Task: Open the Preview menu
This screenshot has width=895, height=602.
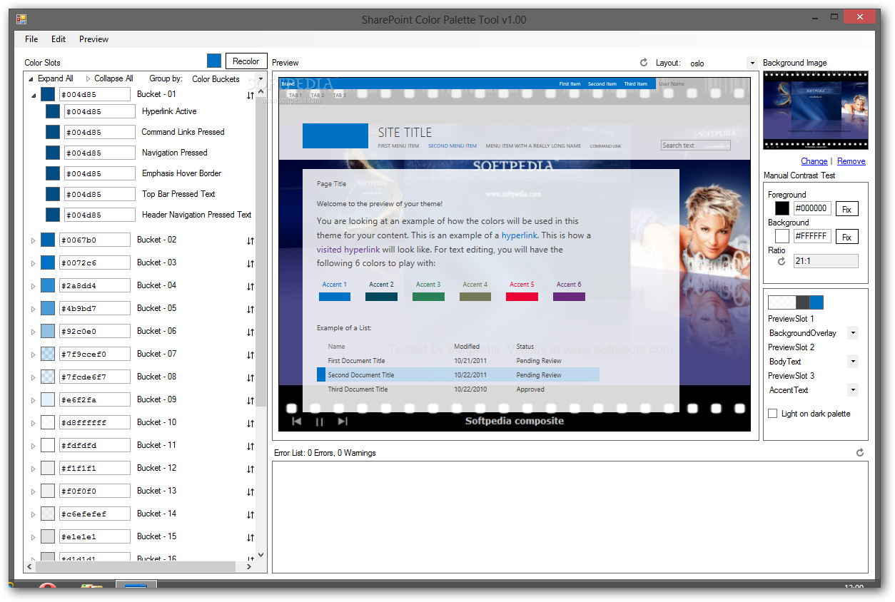Action: click(93, 39)
